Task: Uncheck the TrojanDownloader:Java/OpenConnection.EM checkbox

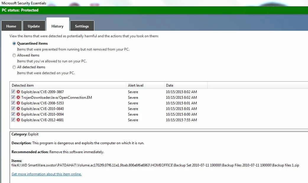Action: tap(13, 97)
